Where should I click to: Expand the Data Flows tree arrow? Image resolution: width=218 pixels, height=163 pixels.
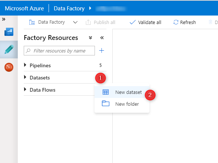tap(25, 89)
